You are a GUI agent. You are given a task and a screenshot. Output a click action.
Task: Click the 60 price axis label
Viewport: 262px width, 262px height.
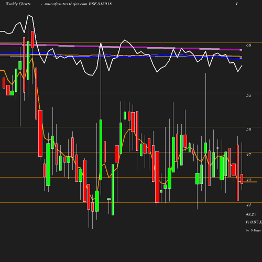point(248,45)
